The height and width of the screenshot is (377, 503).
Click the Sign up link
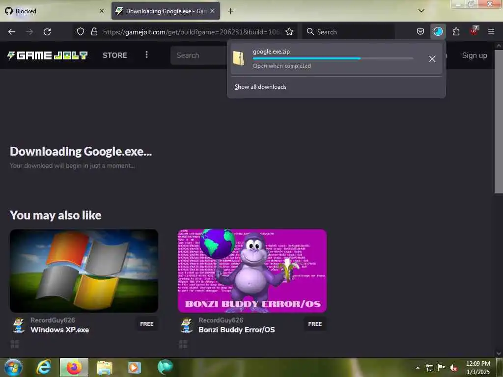(x=475, y=55)
